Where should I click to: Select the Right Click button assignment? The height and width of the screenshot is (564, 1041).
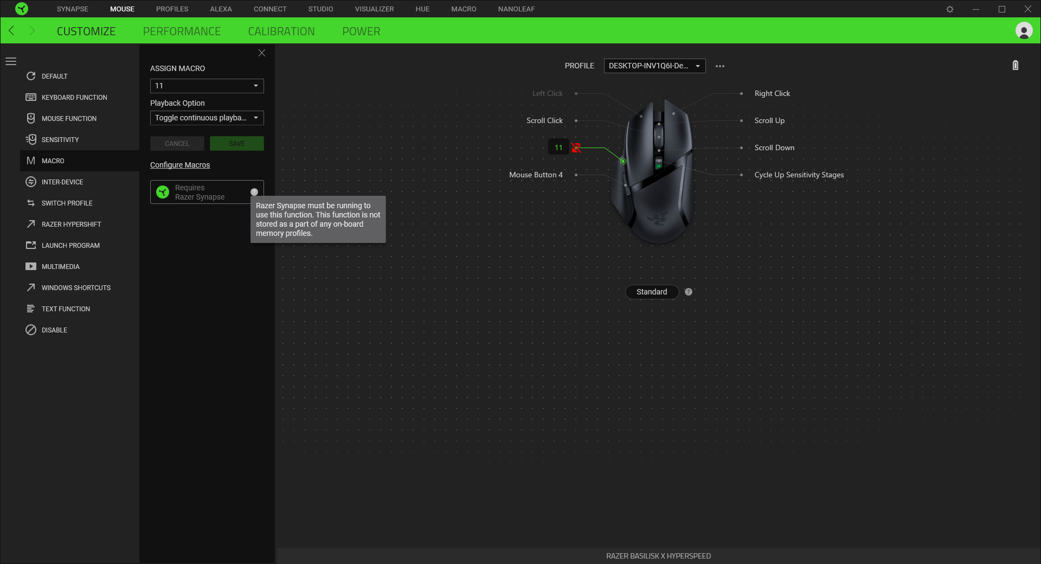pyautogui.click(x=772, y=93)
